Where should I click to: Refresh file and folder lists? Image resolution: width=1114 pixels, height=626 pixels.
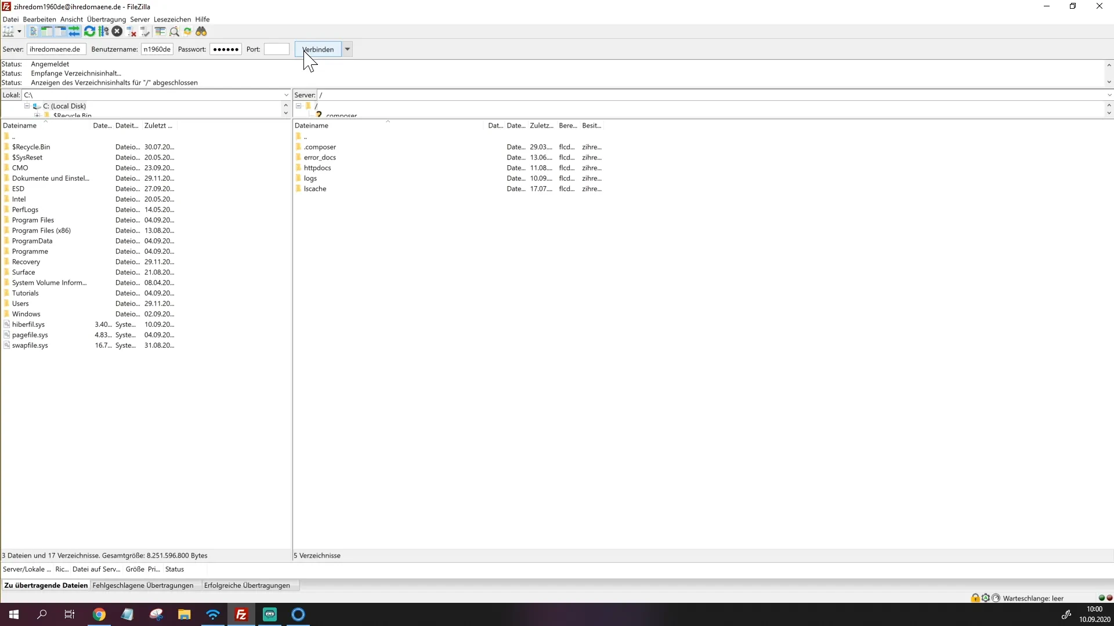[89, 31]
